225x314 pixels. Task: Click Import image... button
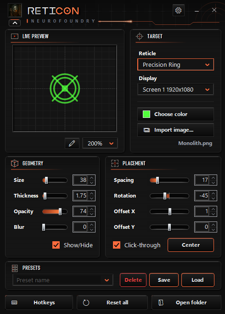tap(175, 130)
